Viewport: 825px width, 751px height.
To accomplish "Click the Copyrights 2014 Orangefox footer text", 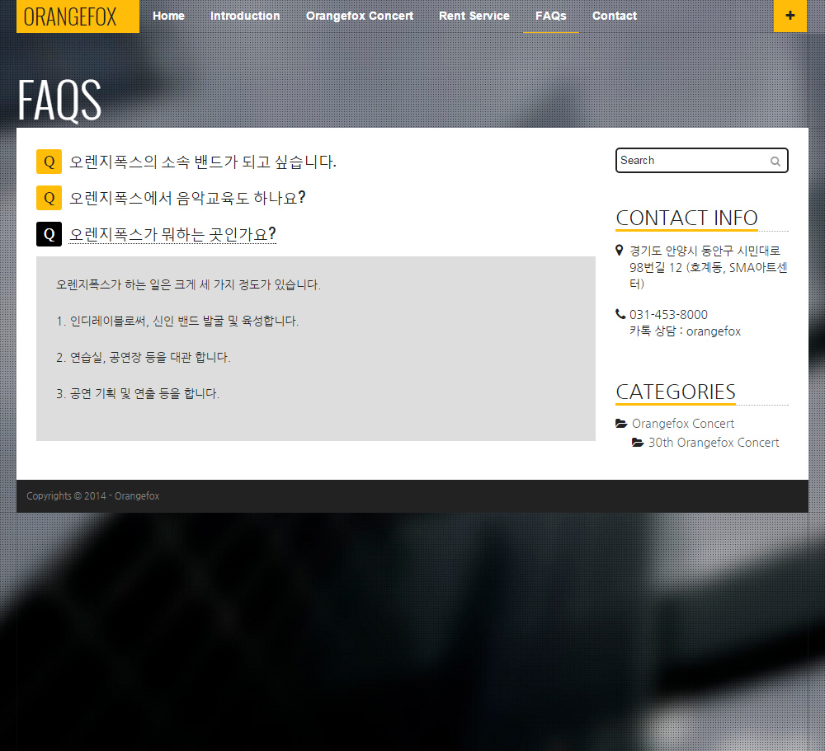I will 93,496.
